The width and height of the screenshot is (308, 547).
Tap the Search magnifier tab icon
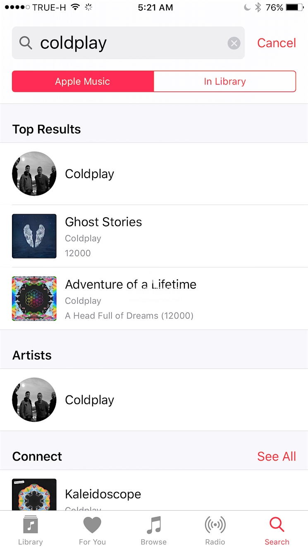(x=277, y=525)
